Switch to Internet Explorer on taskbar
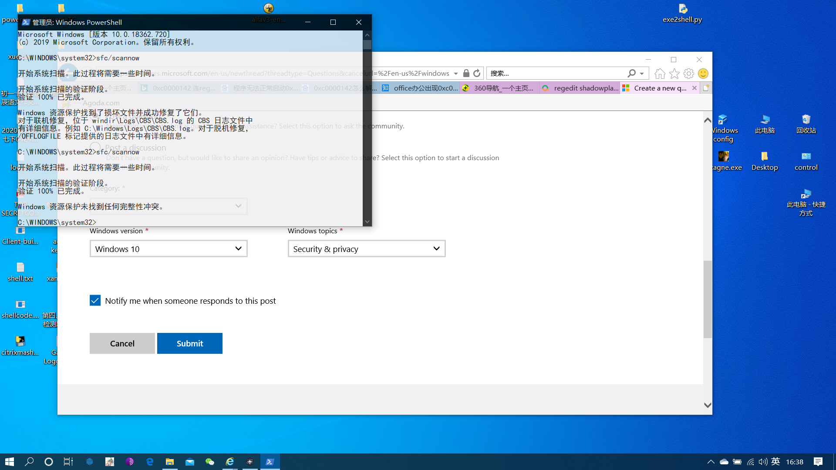The height and width of the screenshot is (470, 836). point(230,462)
